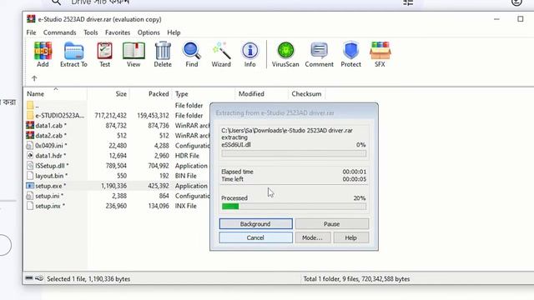Pause the extraction
The width and height of the screenshot is (534, 300).
tap(332, 224)
